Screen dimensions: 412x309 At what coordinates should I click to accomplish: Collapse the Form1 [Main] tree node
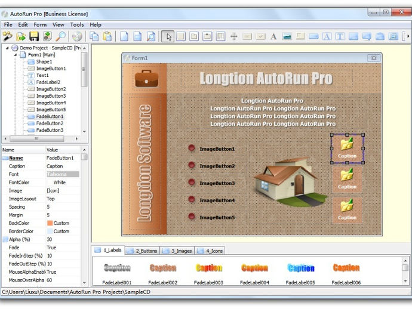tap(16, 55)
